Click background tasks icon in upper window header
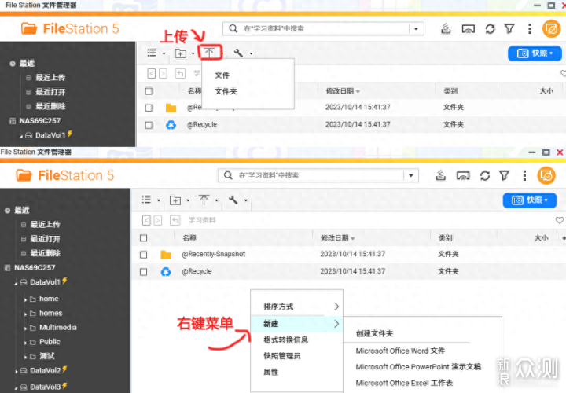Screen dimensions: 566x393 coord(446,28)
